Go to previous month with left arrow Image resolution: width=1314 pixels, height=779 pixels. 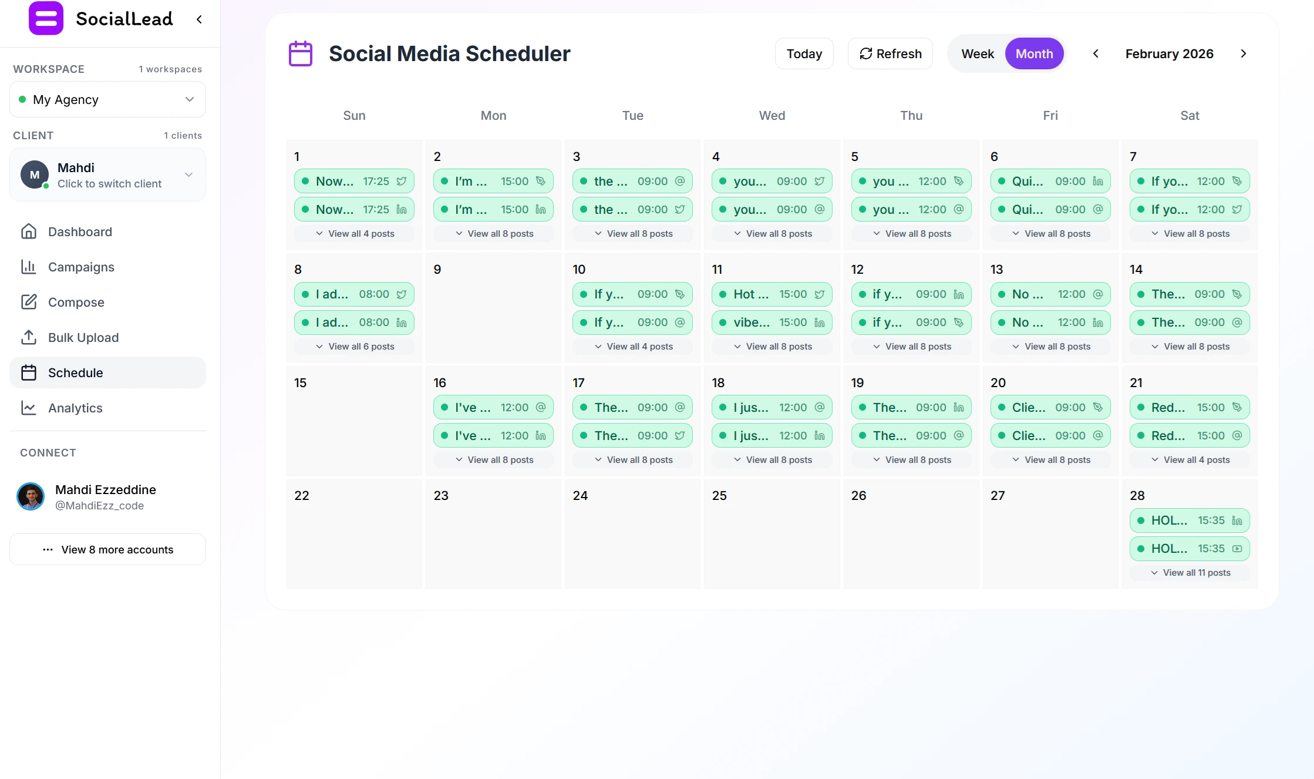coord(1096,53)
